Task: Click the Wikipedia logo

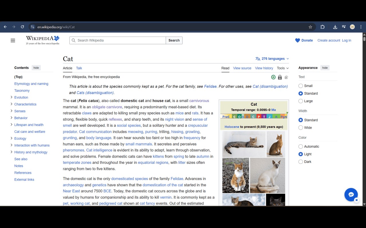Action: tap(43, 40)
